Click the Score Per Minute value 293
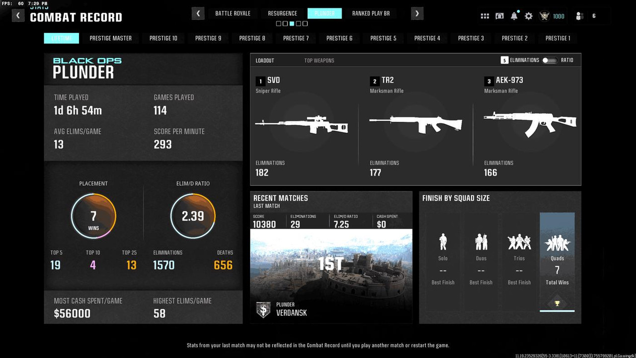636x358 pixels. (x=162, y=144)
